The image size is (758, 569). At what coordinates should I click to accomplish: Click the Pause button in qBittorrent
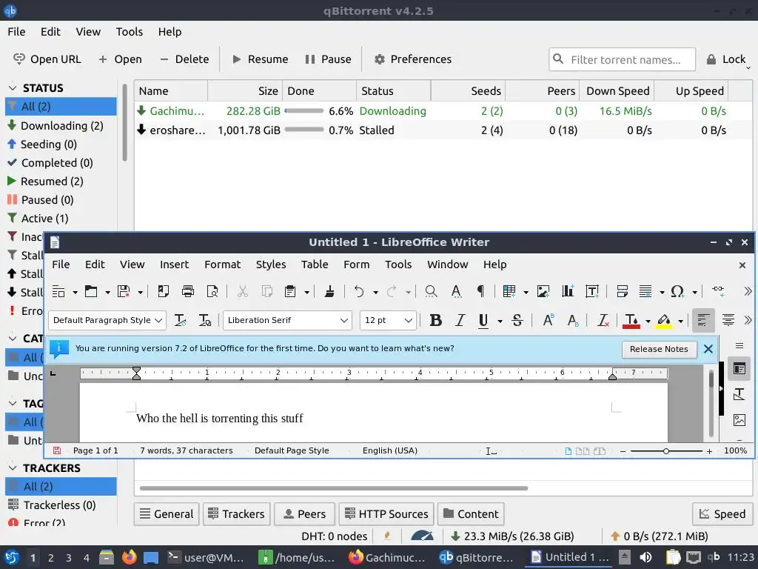coord(328,59)
